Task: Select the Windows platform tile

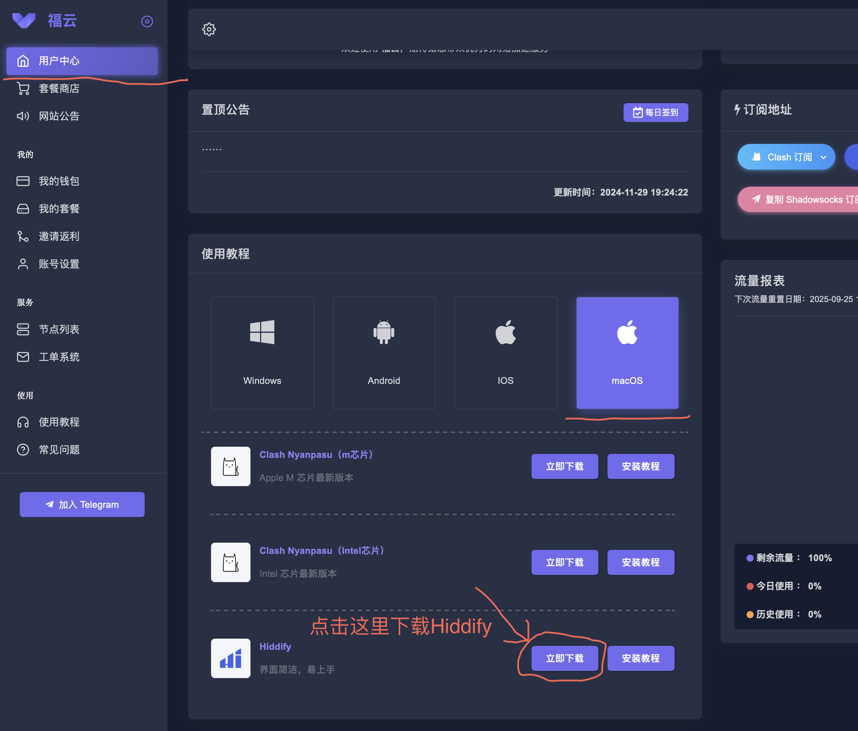Action: pyautogui.click(x=262, y=353)
